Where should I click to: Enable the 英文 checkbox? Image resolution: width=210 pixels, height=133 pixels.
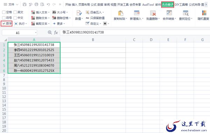tap(15, 12)
